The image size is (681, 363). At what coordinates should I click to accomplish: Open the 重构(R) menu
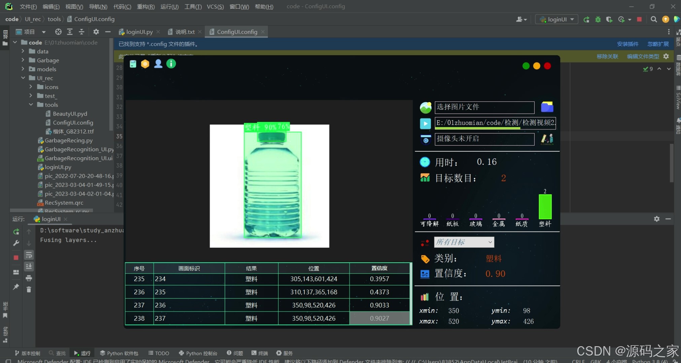(146, 6)
